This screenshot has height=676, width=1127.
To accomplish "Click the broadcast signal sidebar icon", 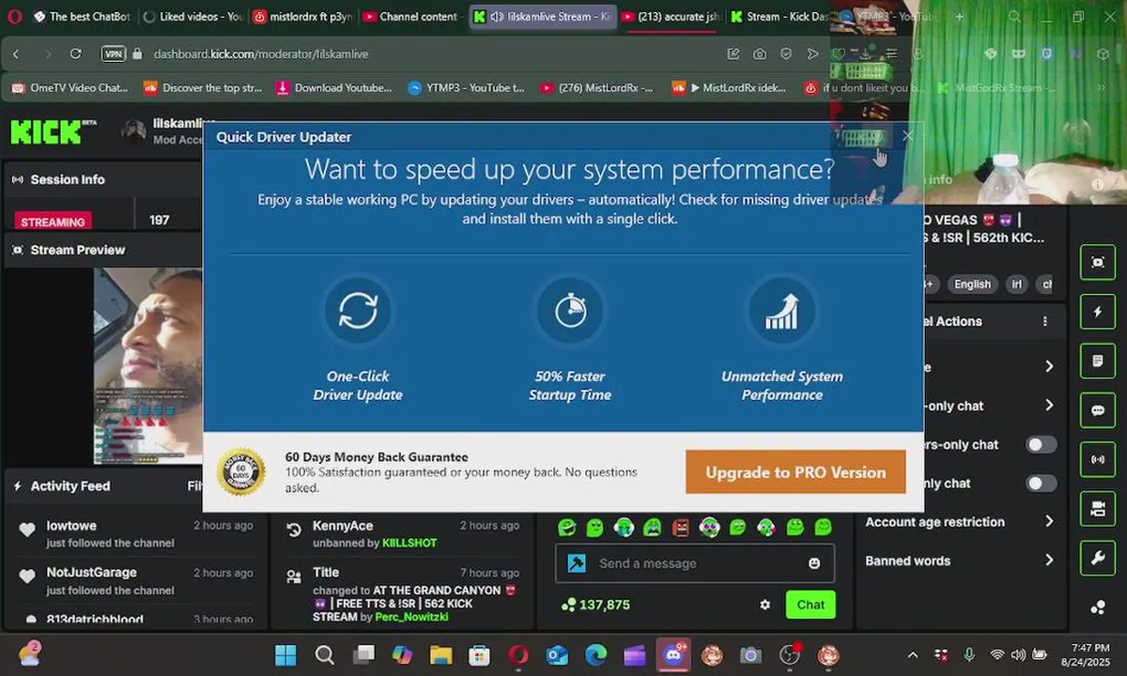I will [x=1098, y=460].
